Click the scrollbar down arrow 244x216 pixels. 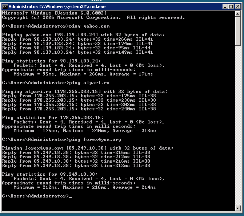pyautogui.click(x=237, y=208)
